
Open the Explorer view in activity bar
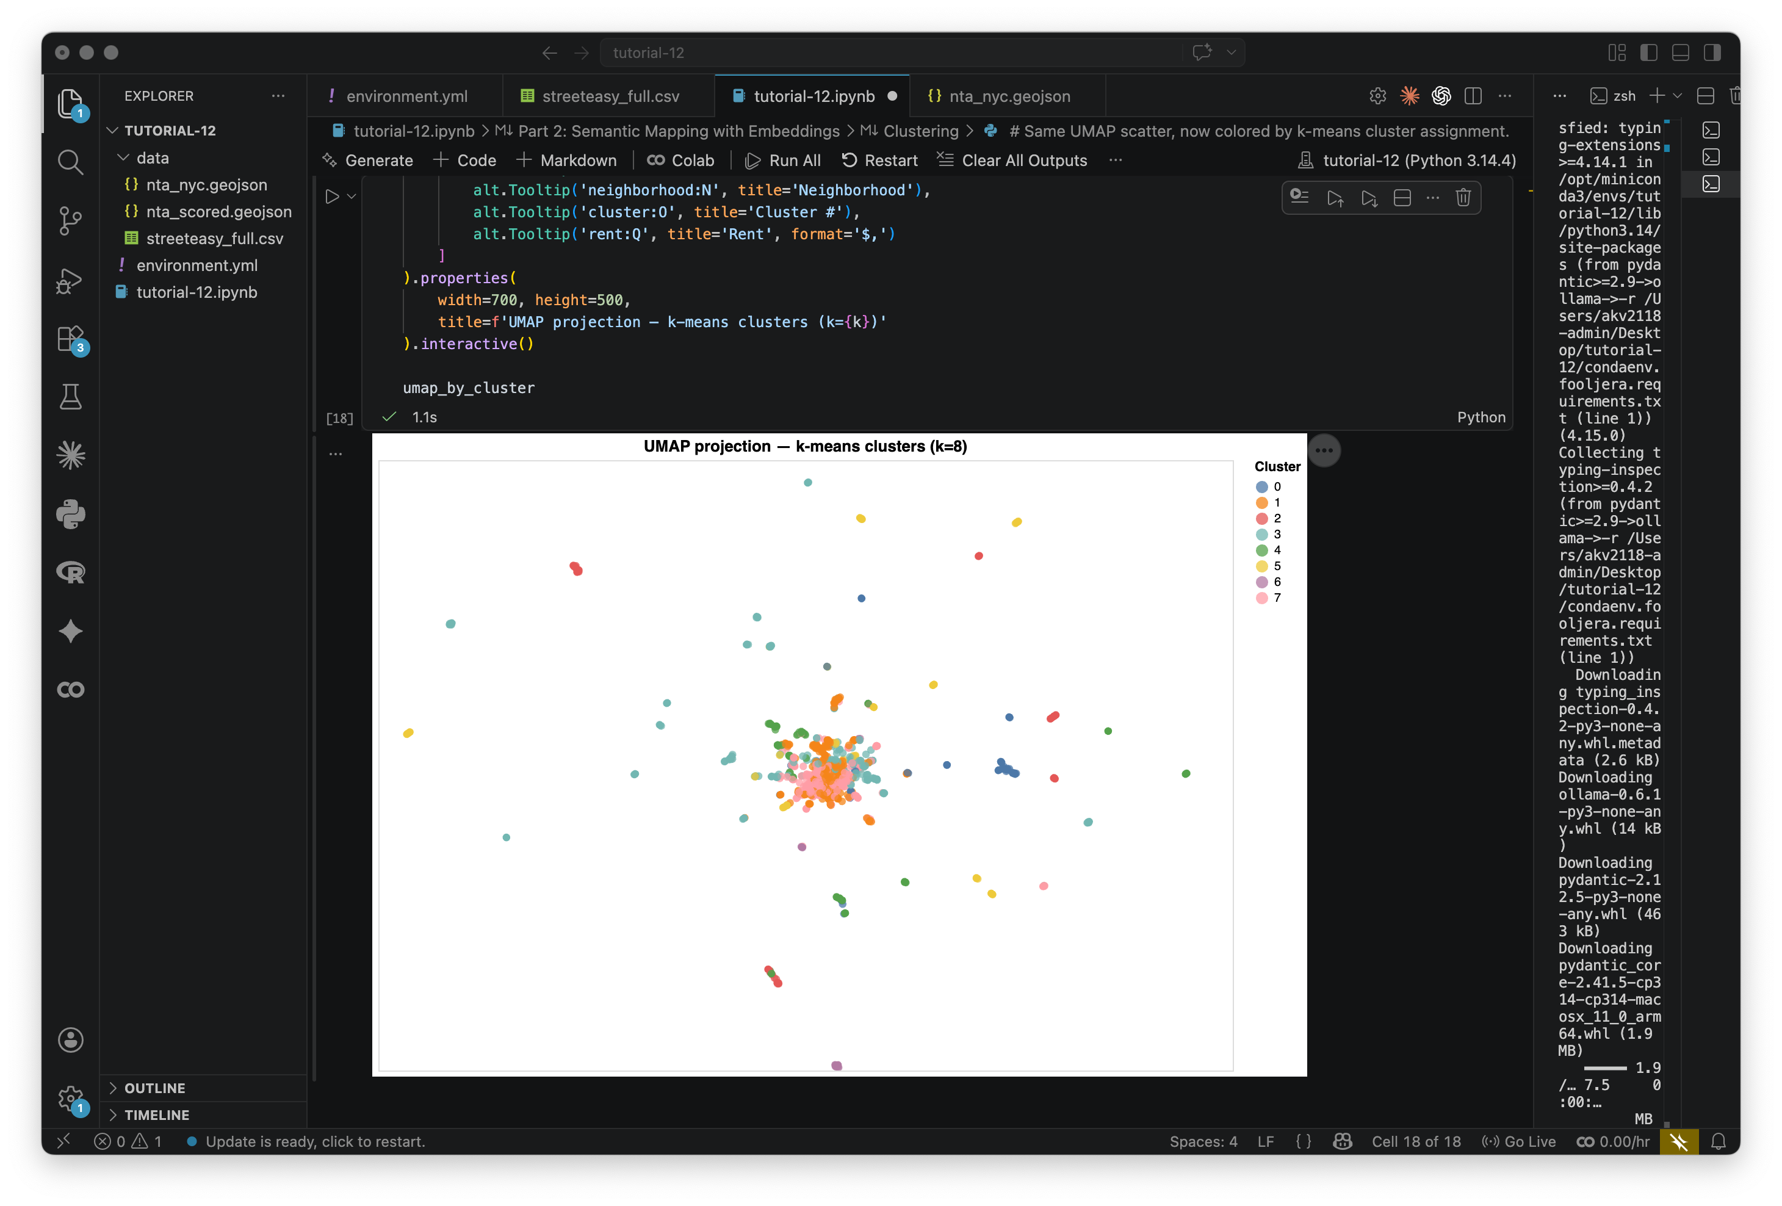(x=71, y=104)
